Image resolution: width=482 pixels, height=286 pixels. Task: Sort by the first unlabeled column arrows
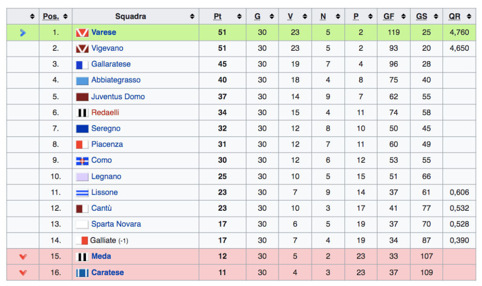[32, 16]
